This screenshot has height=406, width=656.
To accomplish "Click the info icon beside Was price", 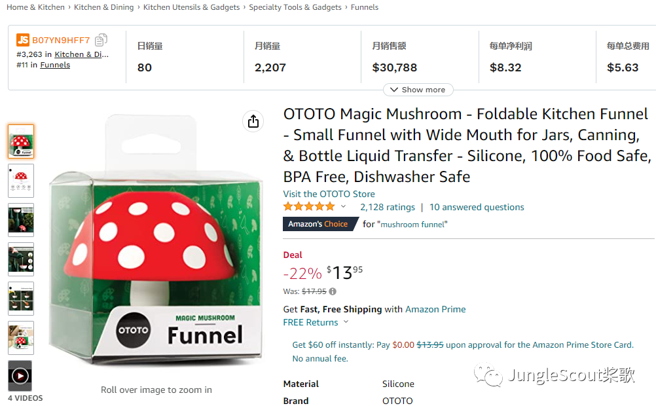I will coord(333,291).
